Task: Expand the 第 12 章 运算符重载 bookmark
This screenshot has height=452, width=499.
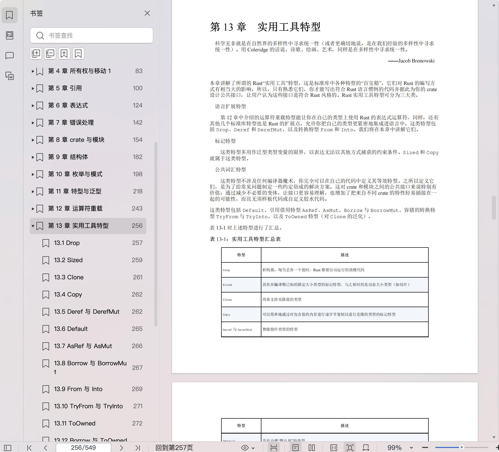Action: click(x=33, y=209)
